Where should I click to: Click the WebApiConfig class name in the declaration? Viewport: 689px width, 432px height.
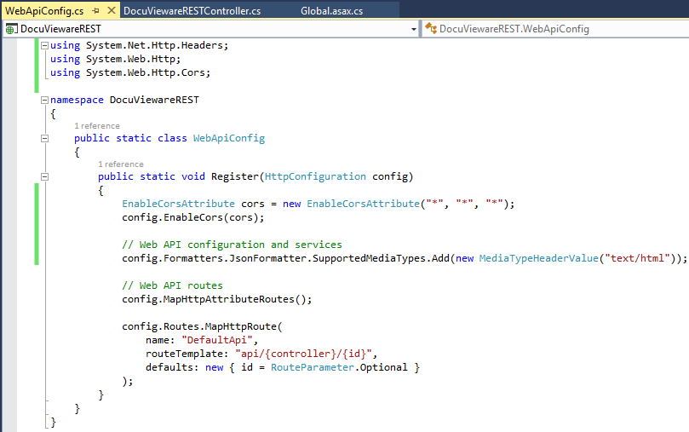229,138
